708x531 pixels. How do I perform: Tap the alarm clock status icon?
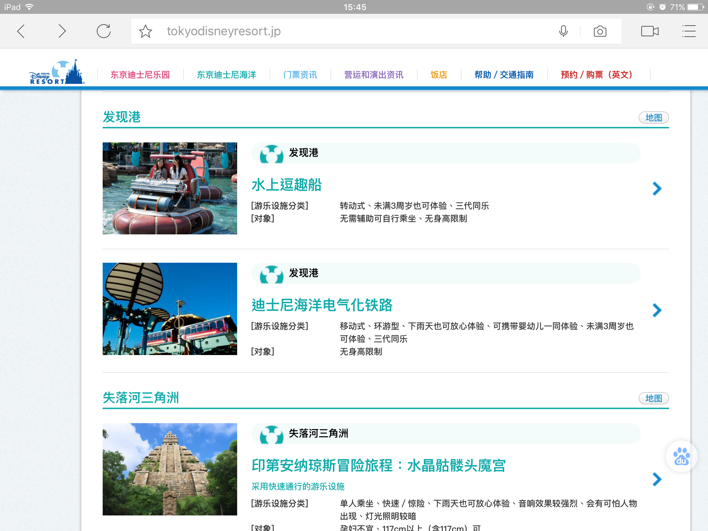click(x=662, y=7)
